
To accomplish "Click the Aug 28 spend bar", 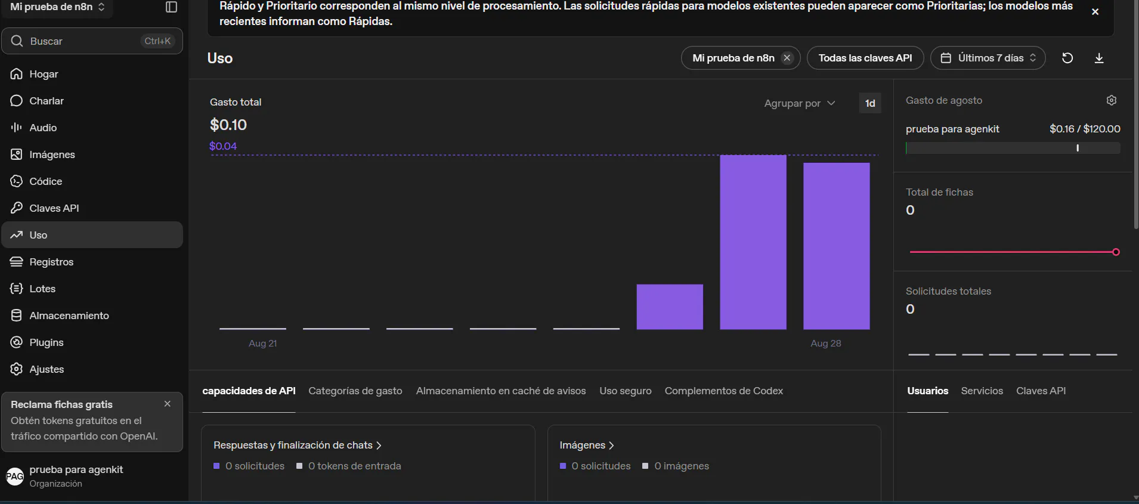I will tap(837, 246).
